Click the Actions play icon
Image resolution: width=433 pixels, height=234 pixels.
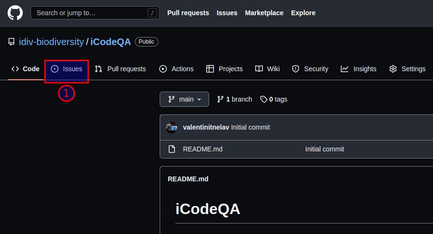[x=163, y=69]
